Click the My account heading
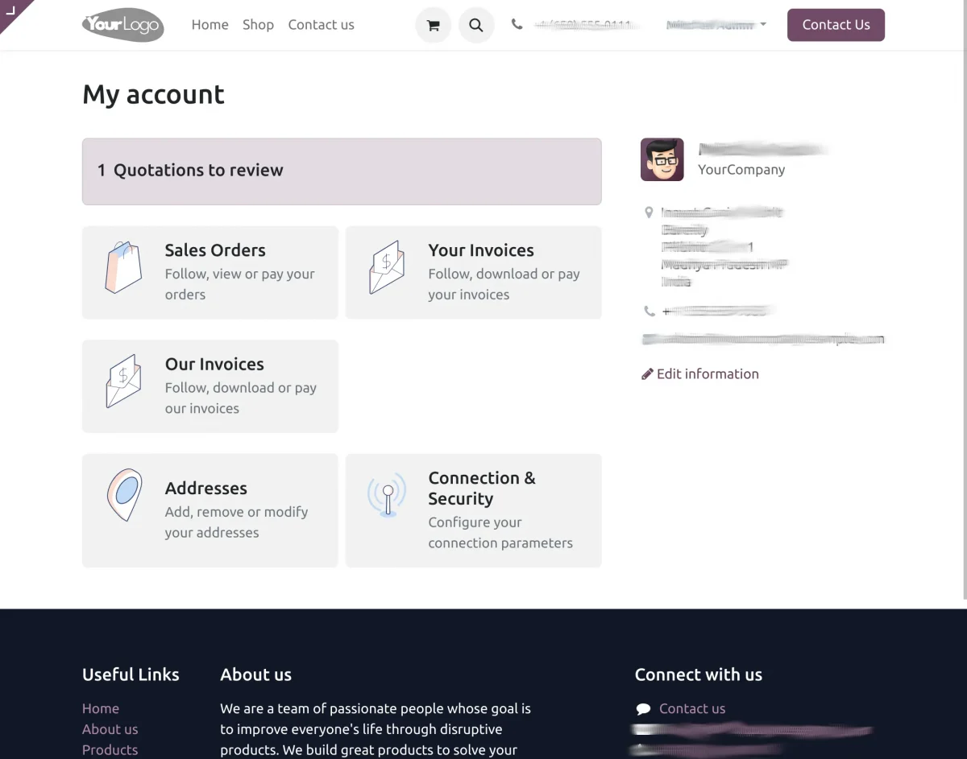 [x=153, y=95]
